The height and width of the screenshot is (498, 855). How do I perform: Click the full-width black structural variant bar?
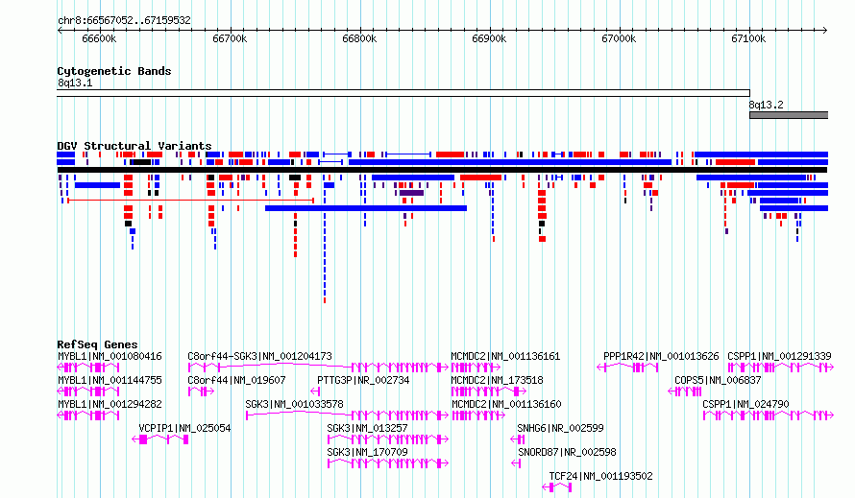coord(442,170)
